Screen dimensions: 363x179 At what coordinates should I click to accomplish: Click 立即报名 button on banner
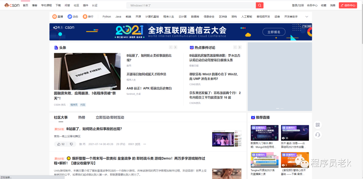tap(274, 32)
